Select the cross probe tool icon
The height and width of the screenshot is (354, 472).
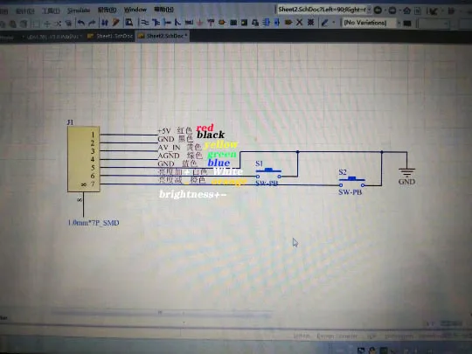click(x=116, y=23)
